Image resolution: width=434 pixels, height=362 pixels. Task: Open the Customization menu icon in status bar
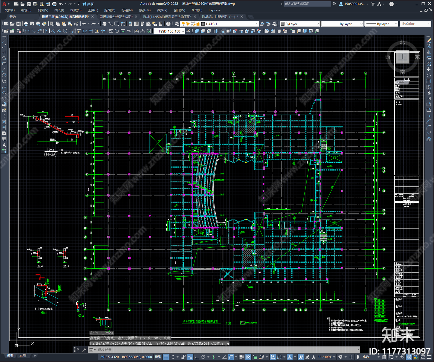pos(429,357)
